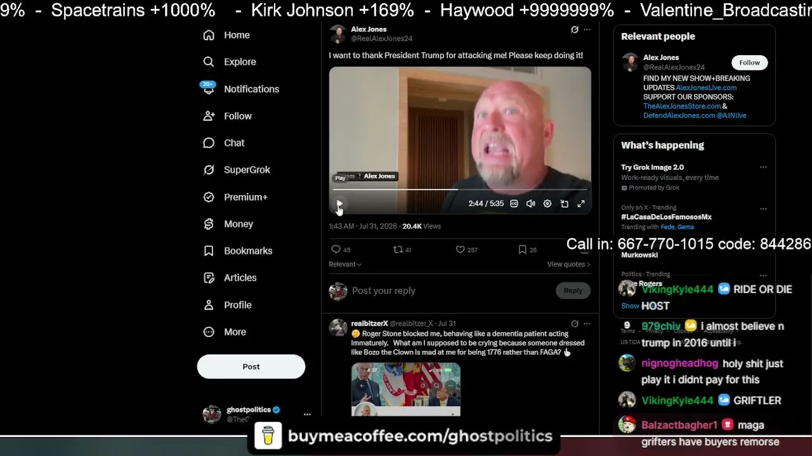Screen dimensions: 812x456
Task: Click @RealAlexJones24 handle on the post
Action: point(382,39)
